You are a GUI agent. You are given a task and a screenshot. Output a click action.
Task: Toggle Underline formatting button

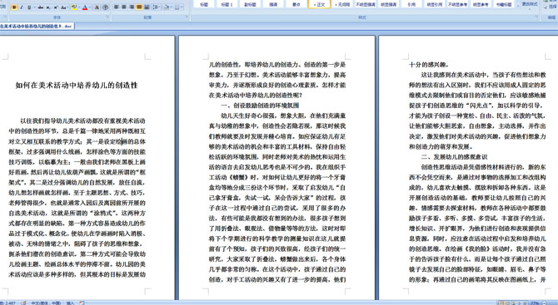29,7
